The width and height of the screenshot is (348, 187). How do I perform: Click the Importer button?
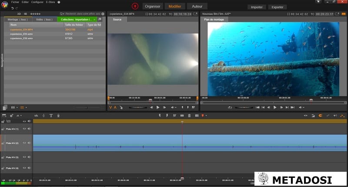click(x=257, y=7)
